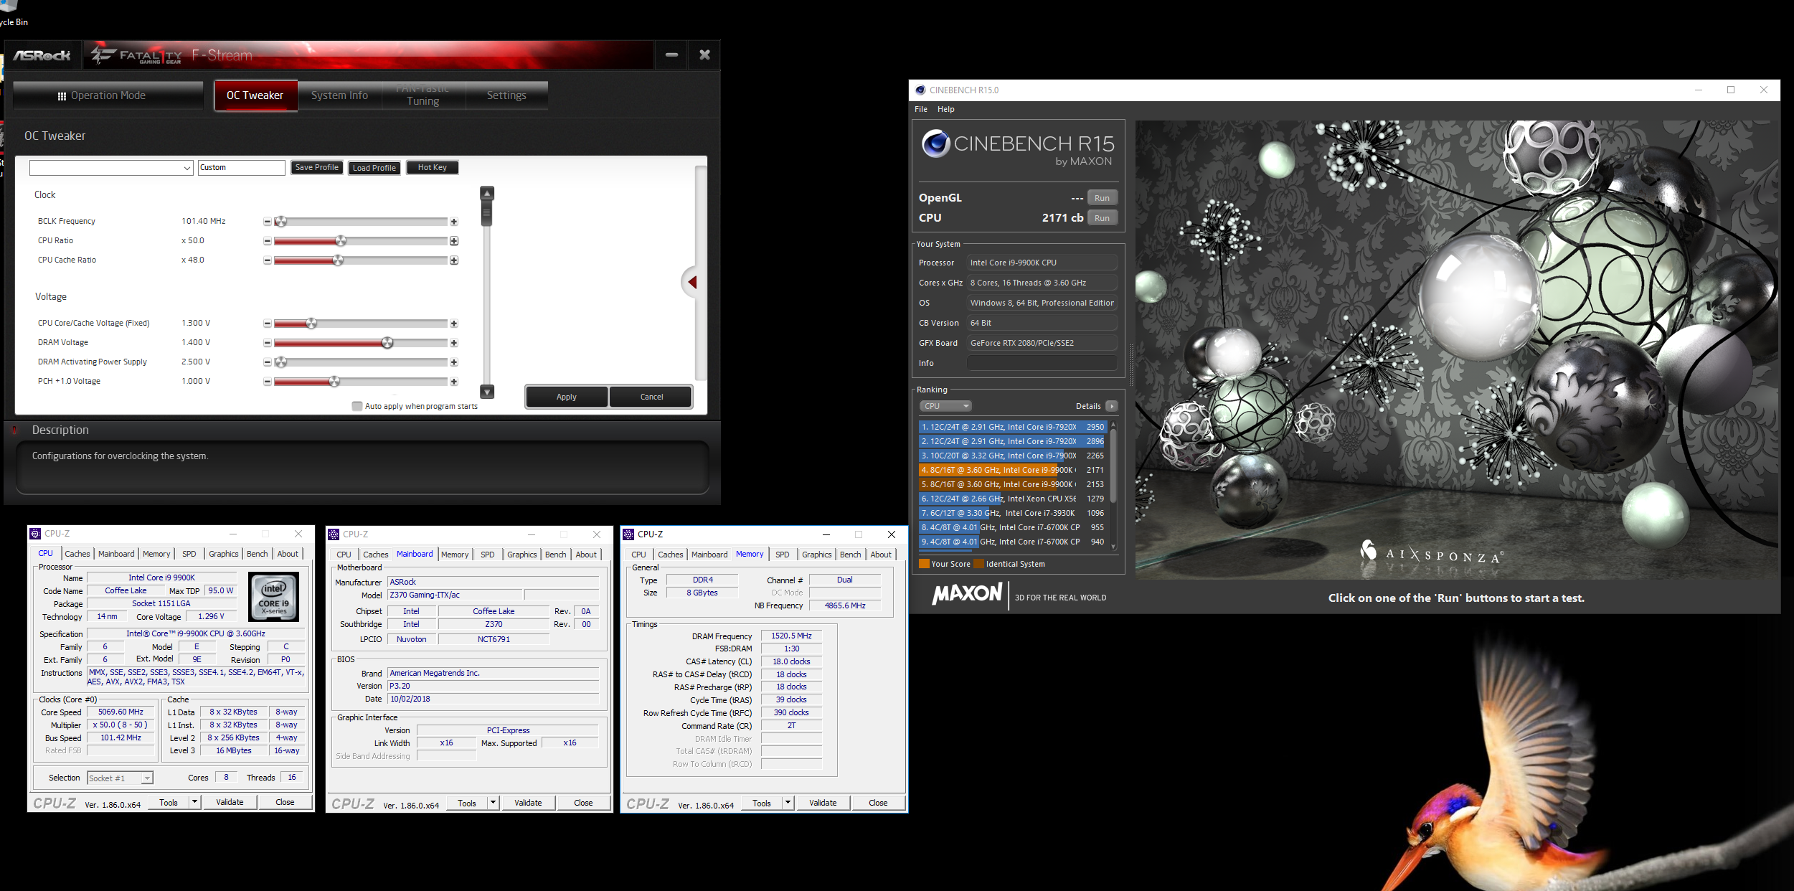
Task: Open the Cinebench Ranking CPU dropdown
Action: tap(945, 406)
